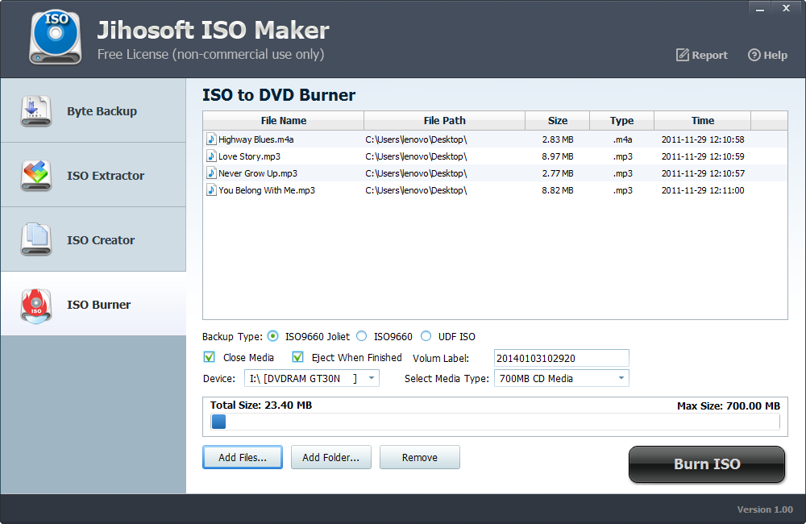Select the UDF ISO radio button
806x524 pixels.
pos(426,336)
